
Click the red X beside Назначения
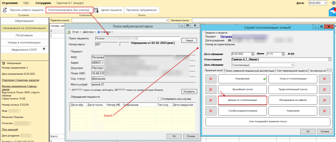pyautogui.click(x=324, y=111)
